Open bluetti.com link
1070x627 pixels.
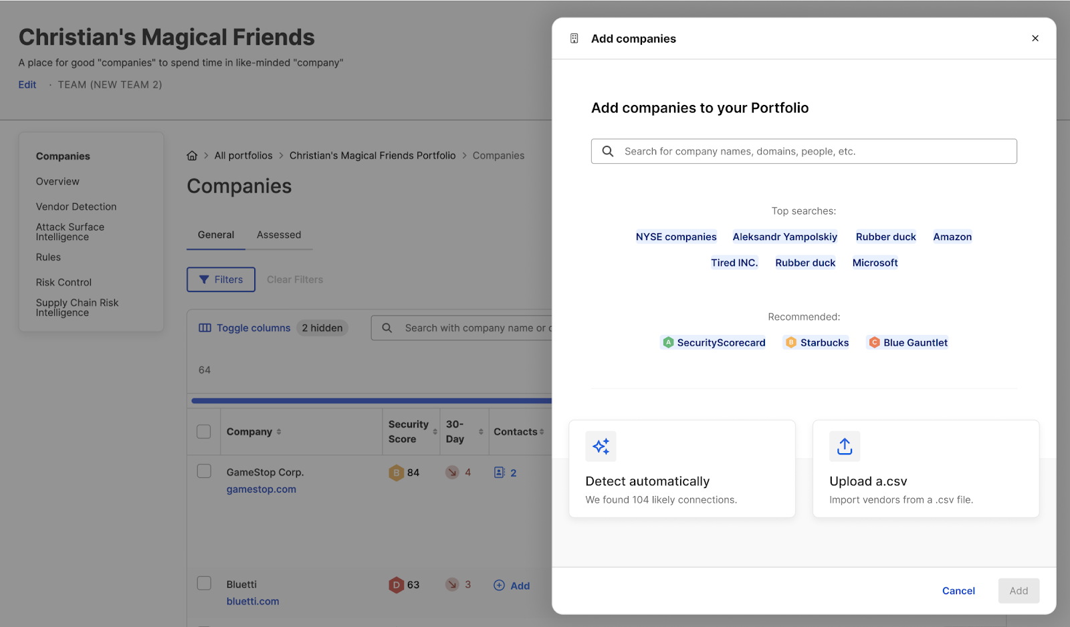coord(253,602)
